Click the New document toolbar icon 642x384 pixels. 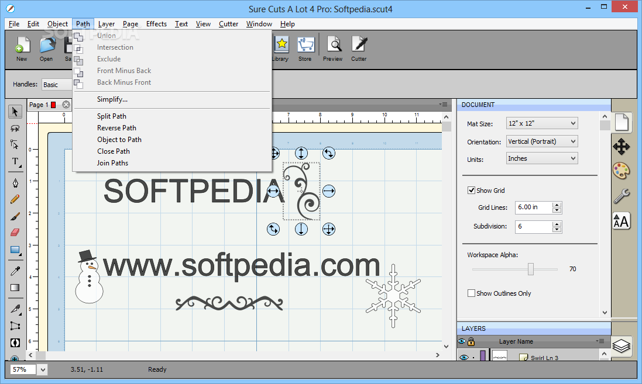22,49
